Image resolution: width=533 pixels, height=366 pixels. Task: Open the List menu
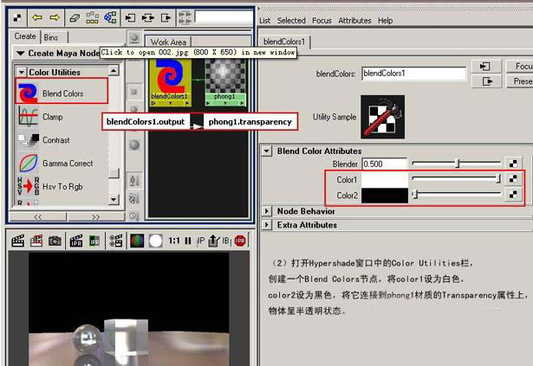(x=265, y=21)
